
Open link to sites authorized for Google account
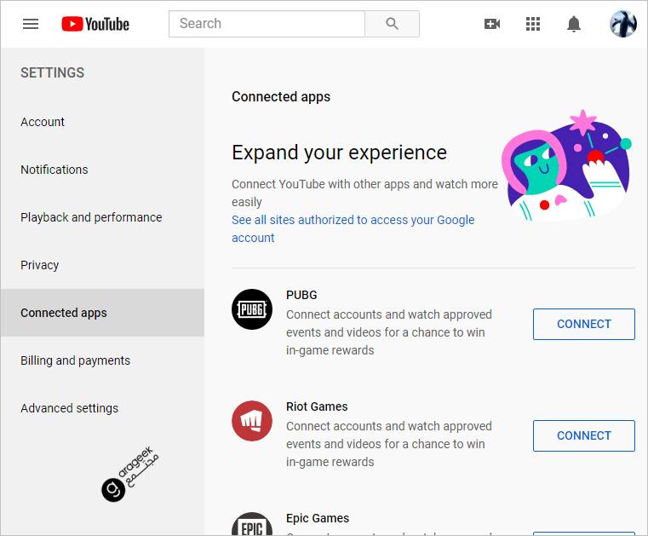(353, 228)
